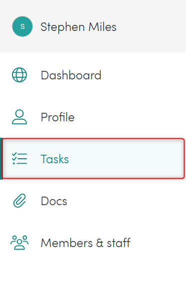Viewport: 186px width, 281px height.
Task: Select the Tasks label text
Action: pyautogui.click(x=54, y=159)
